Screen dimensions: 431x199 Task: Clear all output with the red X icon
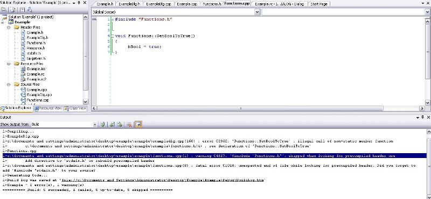pos(129,125)
